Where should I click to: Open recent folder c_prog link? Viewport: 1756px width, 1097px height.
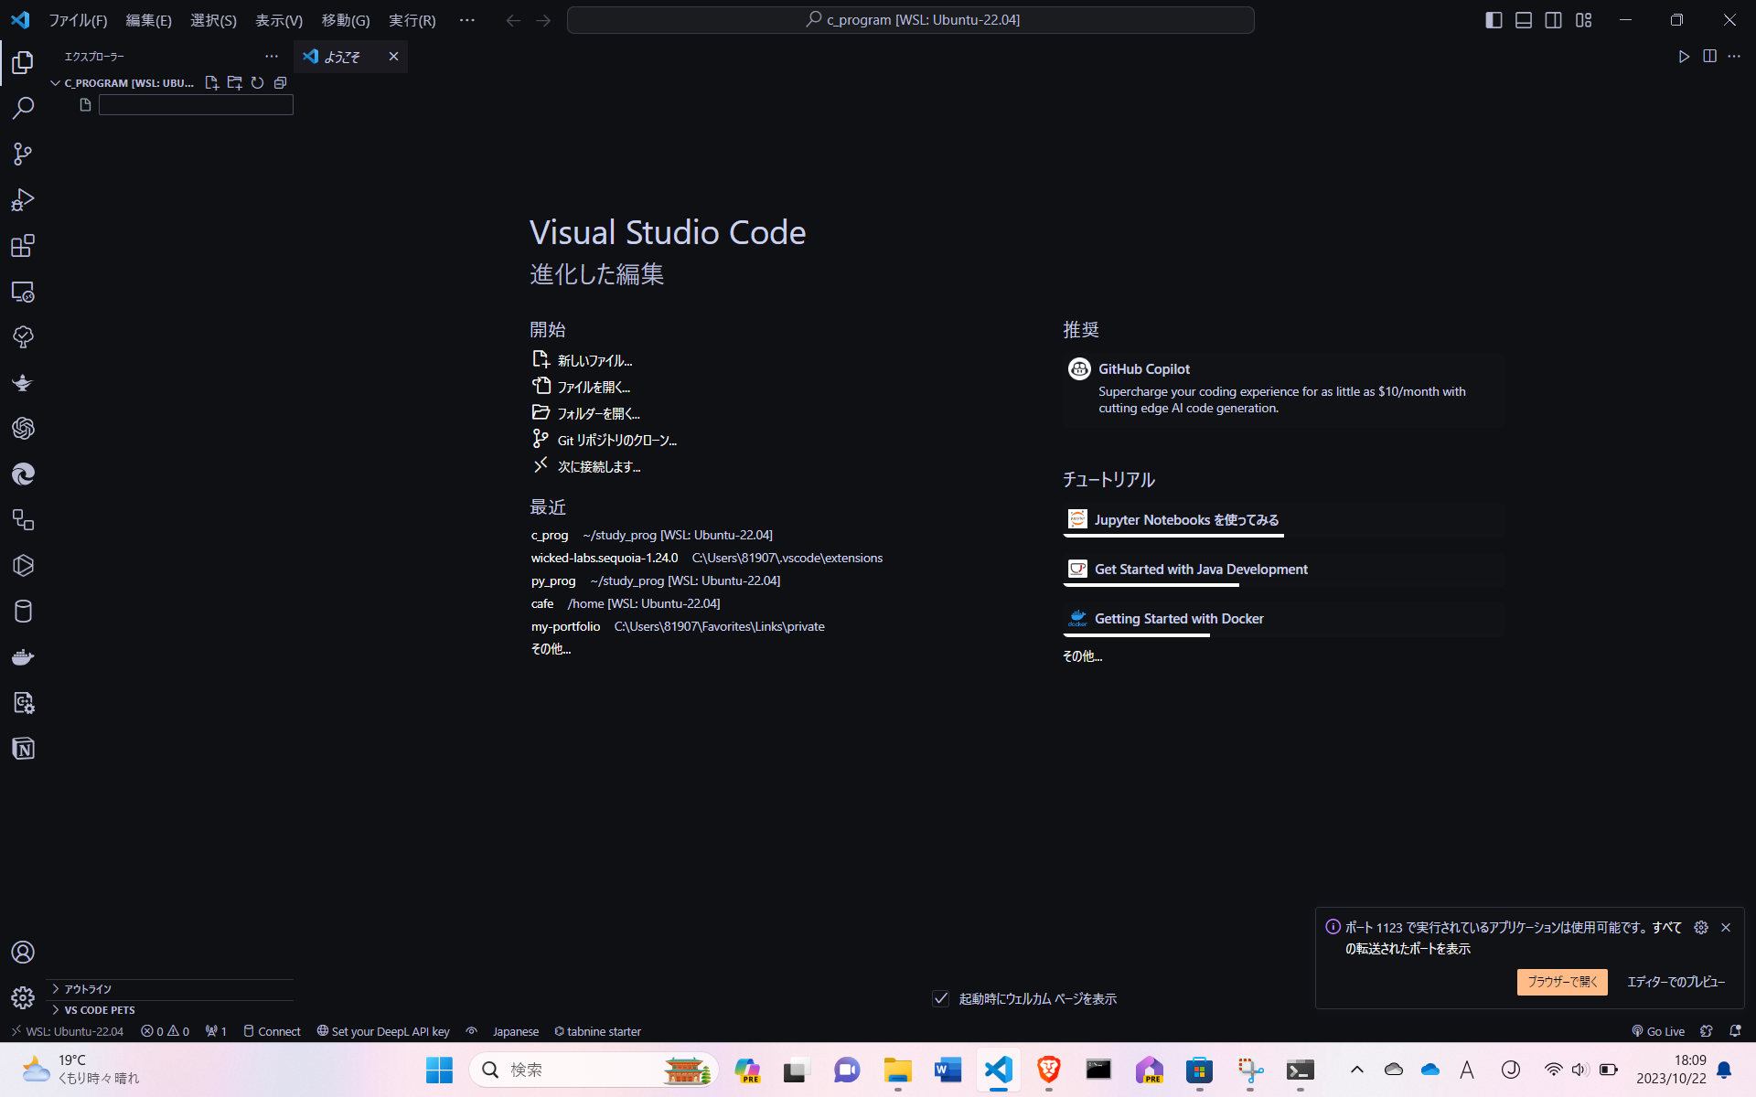(550, 535)
